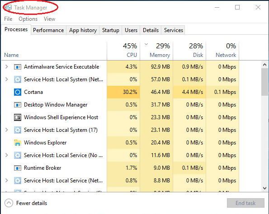Click the scrollbar up arrow in process list
This screenshot has width=269, height=214.
coord(265,65)
